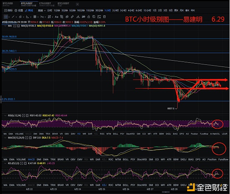The width and height of the screenshot is (230, 194).
Task: Expand triangle shape tool dropdown arrow
Action: [x=31, y=17]
